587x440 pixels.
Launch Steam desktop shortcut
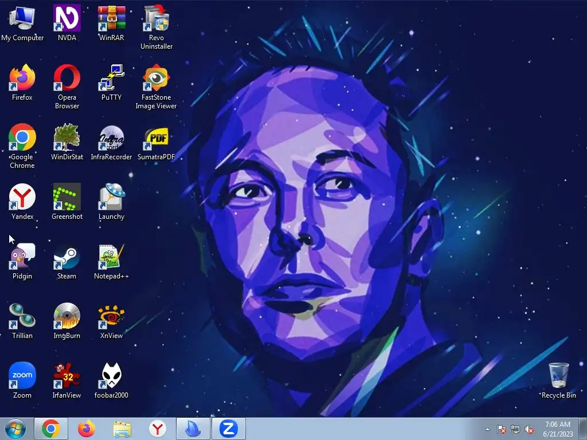[x=66, y=261]
